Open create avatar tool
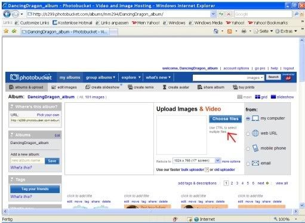Viewport: 305px width, 223px height. pos(176,87)
